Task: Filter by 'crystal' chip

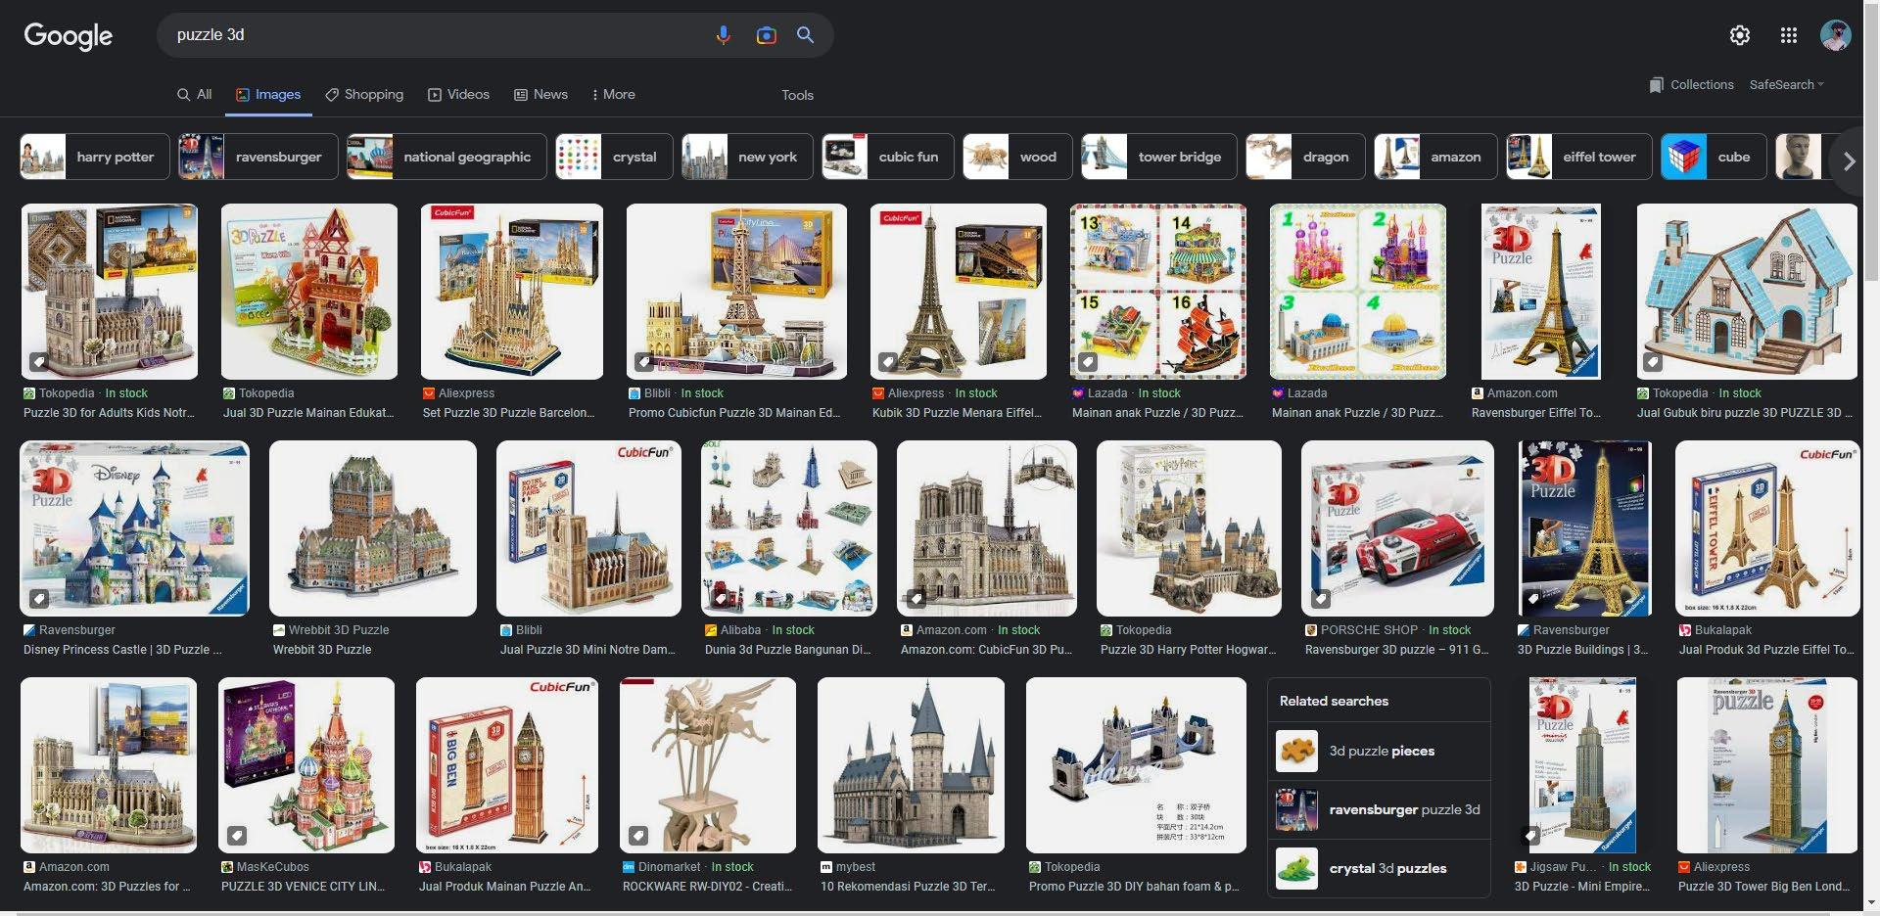Action: 614,157
